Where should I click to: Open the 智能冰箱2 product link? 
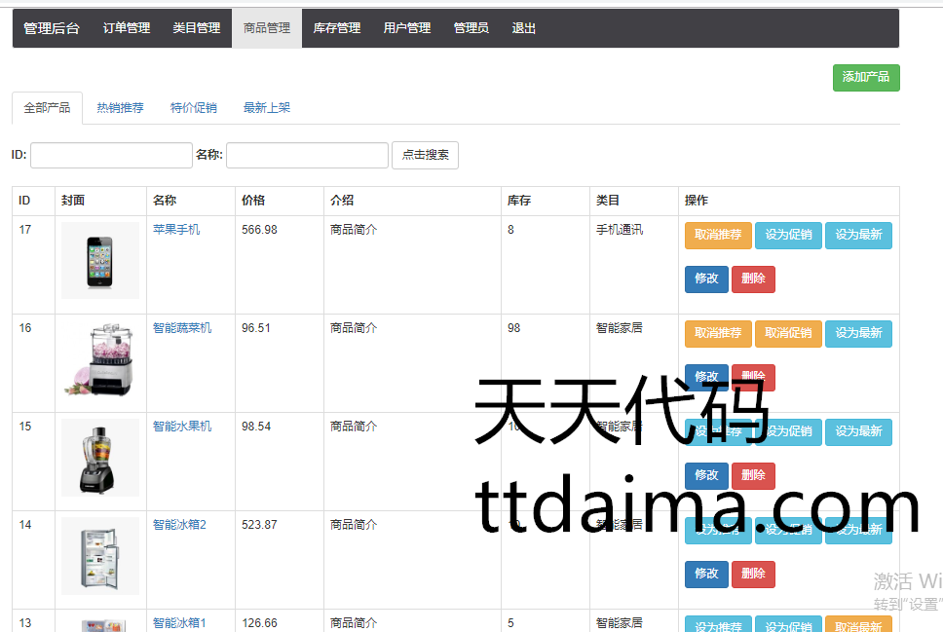tap(179, 525)
